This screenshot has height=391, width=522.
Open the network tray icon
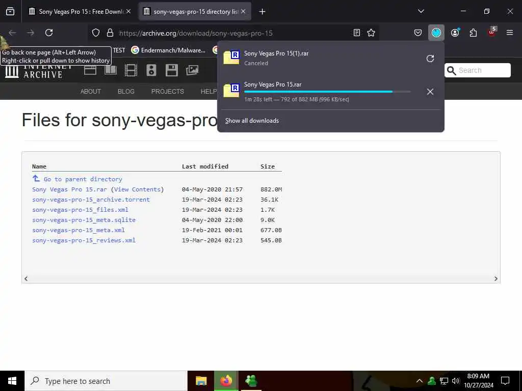click(x=444, y=381)
